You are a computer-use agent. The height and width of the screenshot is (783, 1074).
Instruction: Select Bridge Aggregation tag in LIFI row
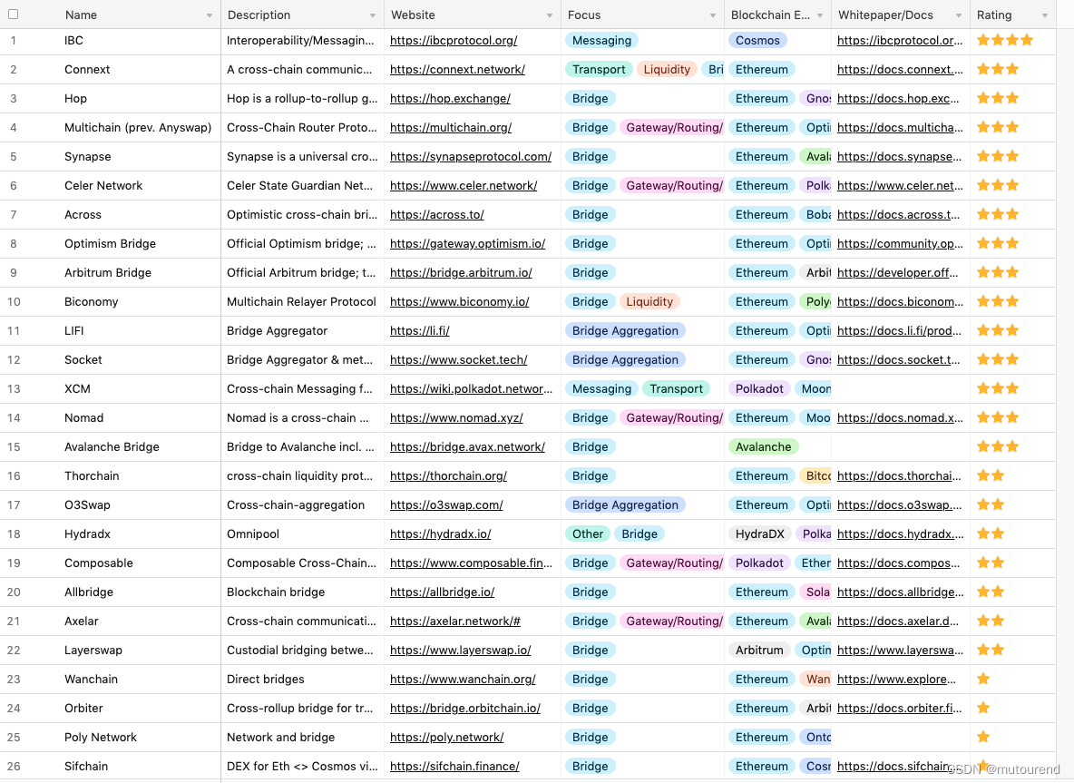(x=625, y=331)
